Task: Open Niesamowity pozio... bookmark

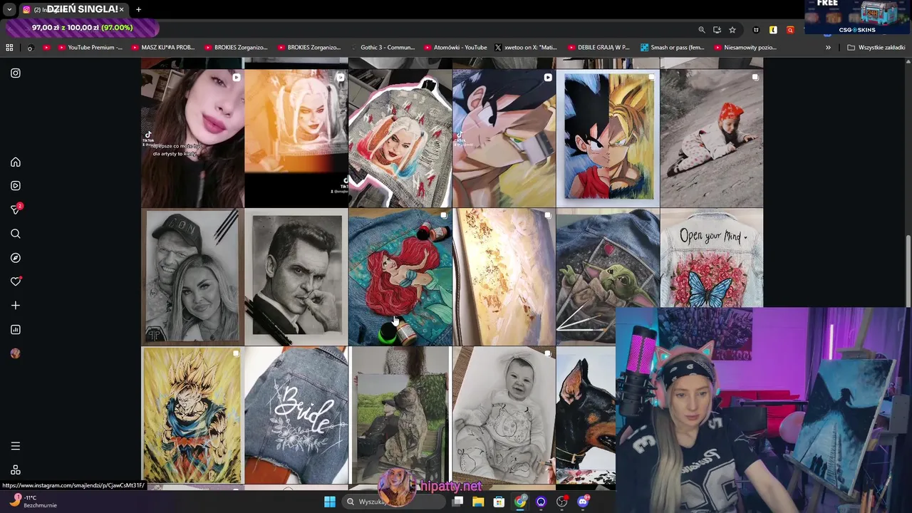Action: tap(745, 48)
